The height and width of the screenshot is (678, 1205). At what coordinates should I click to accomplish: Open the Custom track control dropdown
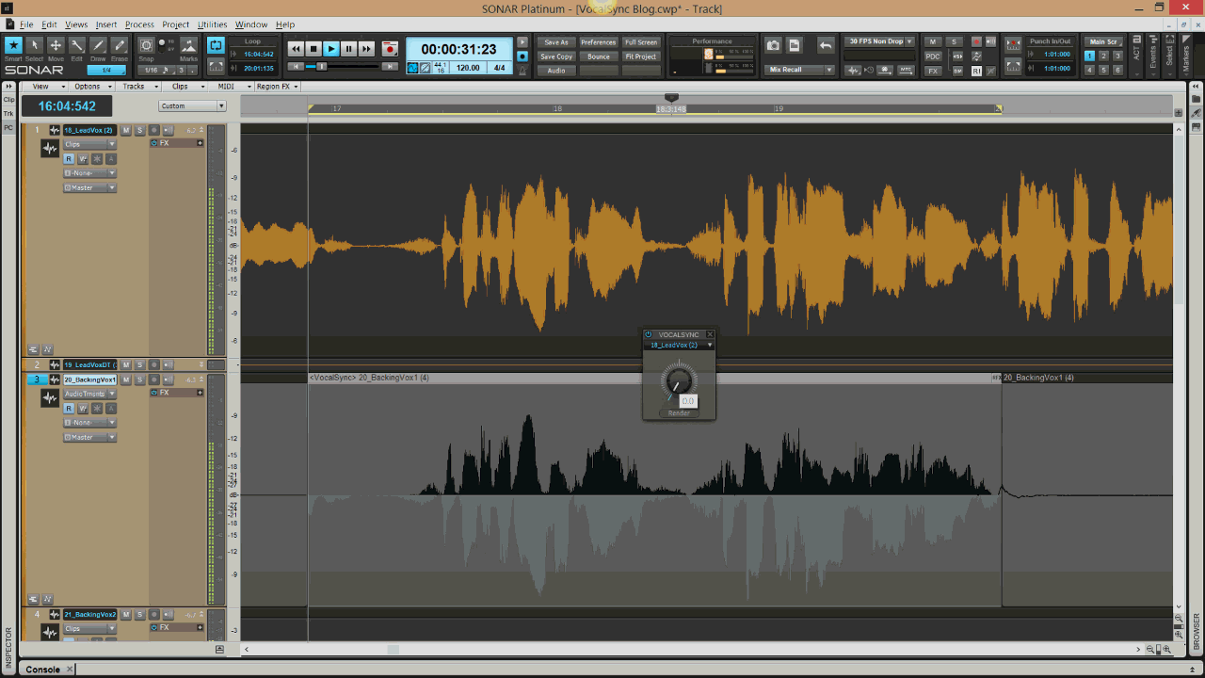click(193, 105)
